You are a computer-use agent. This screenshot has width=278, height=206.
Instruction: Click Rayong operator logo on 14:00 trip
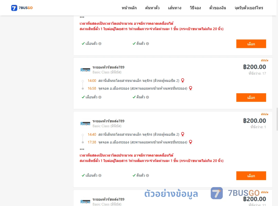[x=85, y=70]
